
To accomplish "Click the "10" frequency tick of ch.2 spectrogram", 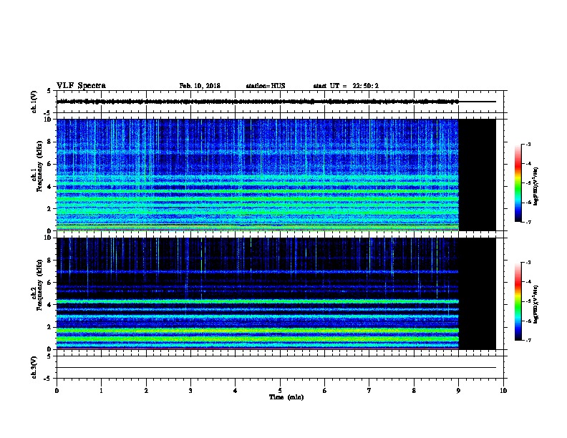I will pyautogui.click(x=49, y=238).
